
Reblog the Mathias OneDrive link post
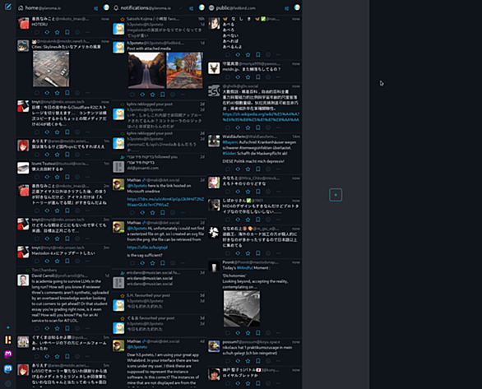(142, 212)
